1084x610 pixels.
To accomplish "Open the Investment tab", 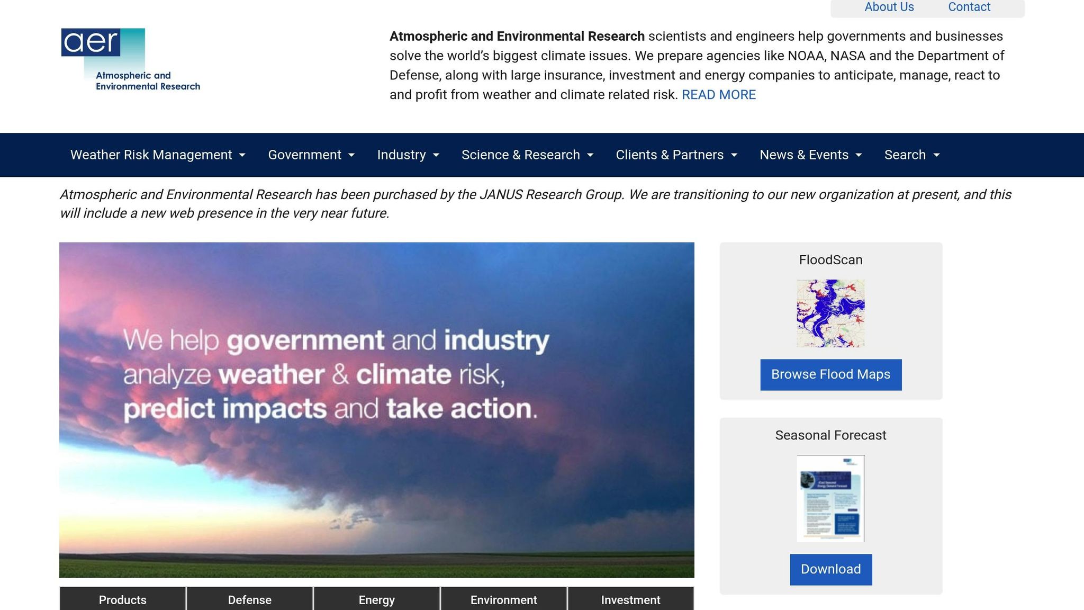I will pyautogui.click(x=631, y=599).
